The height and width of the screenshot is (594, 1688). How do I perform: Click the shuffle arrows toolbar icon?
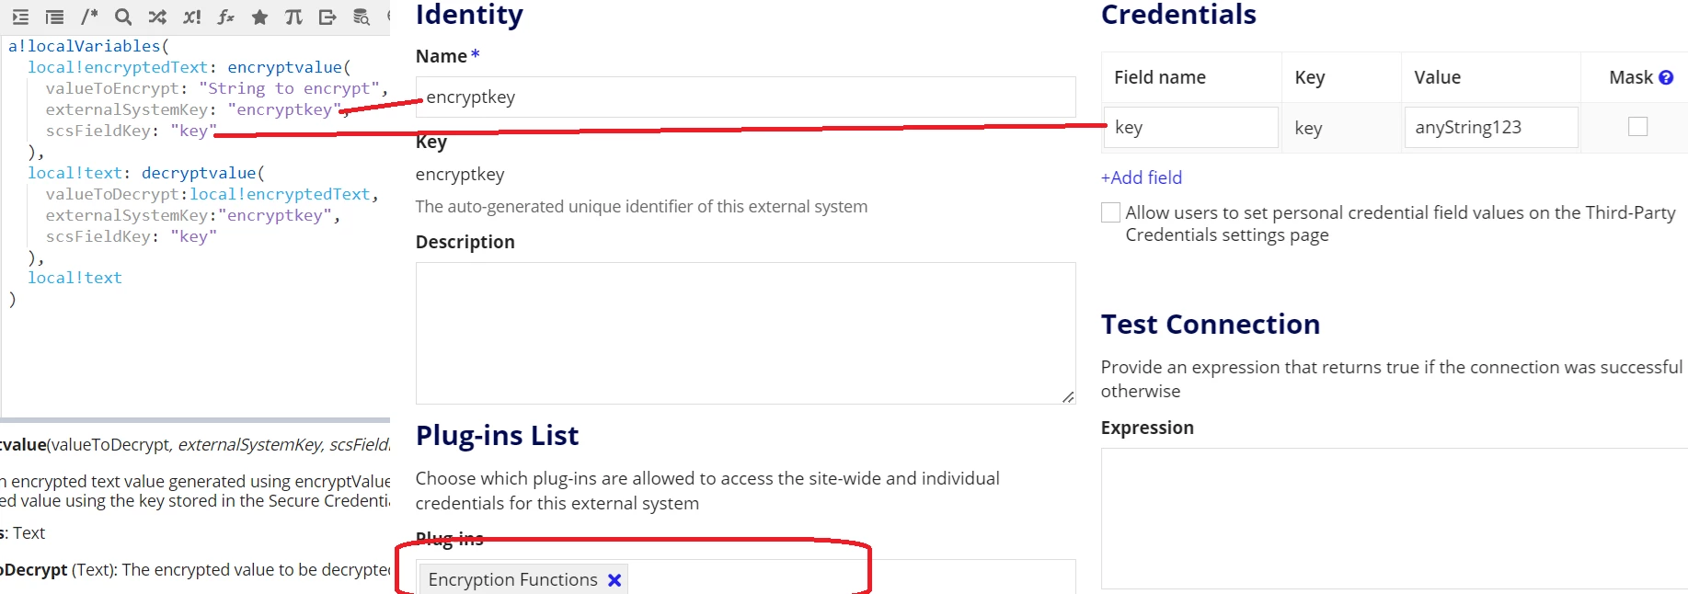[x=157, y=17]
